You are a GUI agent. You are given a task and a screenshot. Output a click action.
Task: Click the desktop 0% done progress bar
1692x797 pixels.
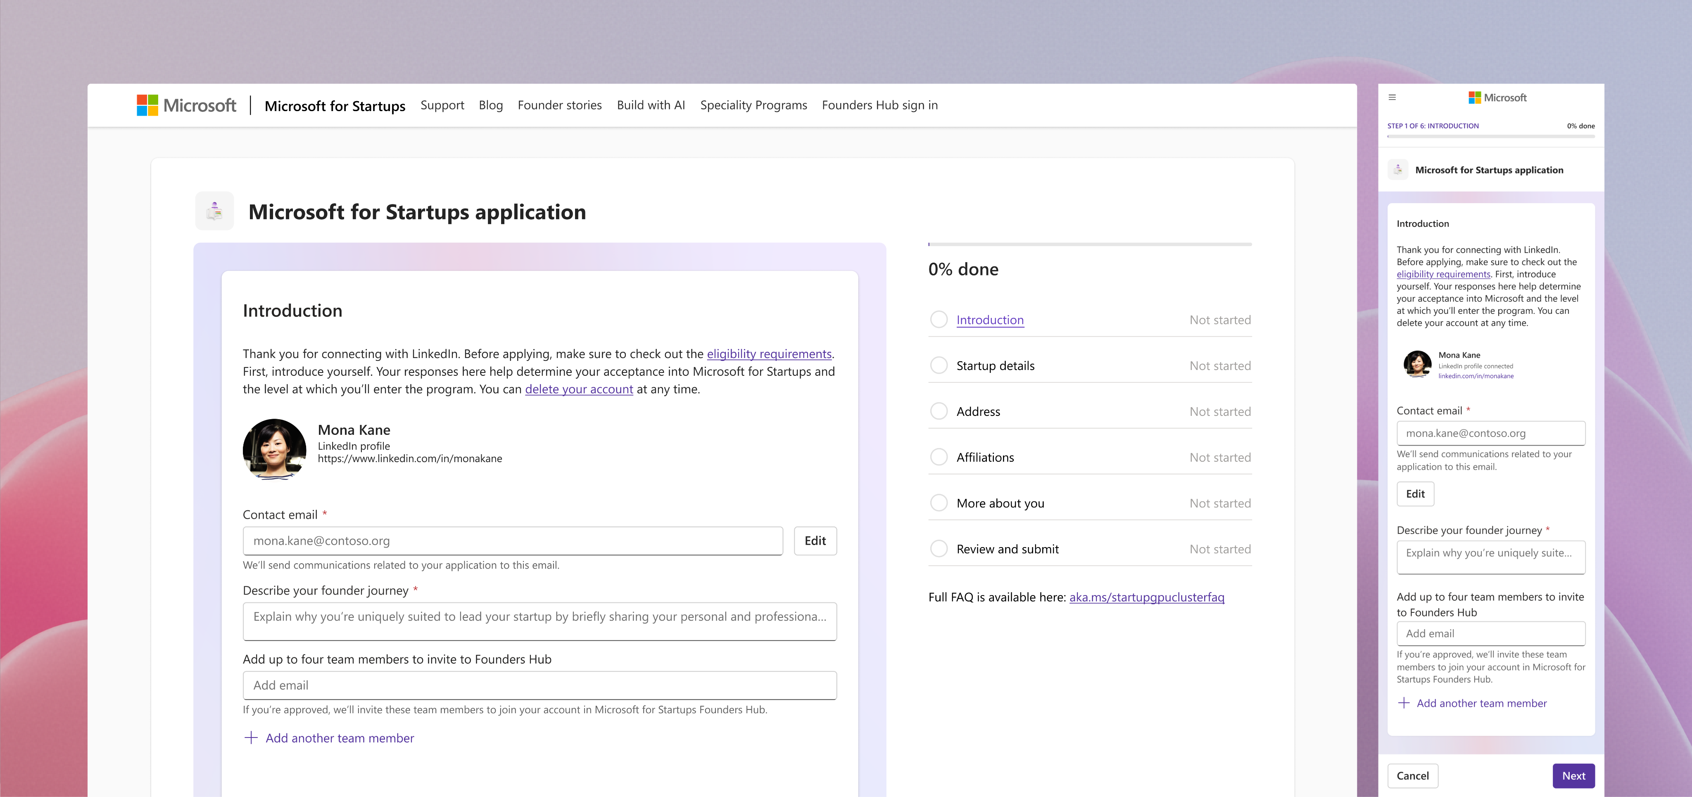coord(1090,244)
